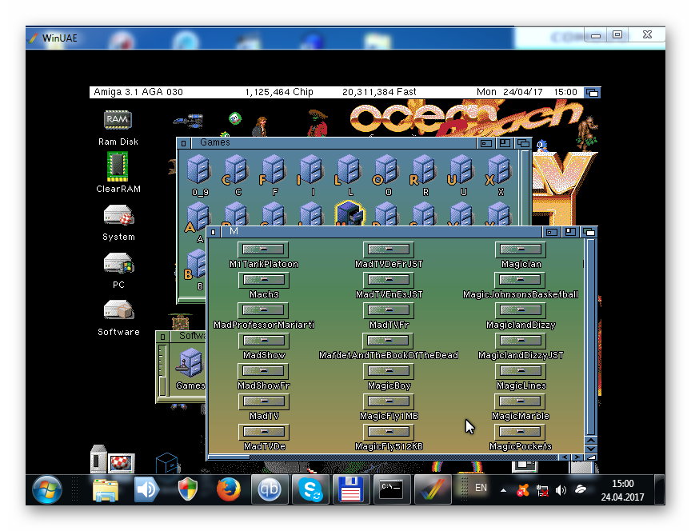Open the U drawer in Games window
The height and width of the screenshot is (531, 691).
461,170
